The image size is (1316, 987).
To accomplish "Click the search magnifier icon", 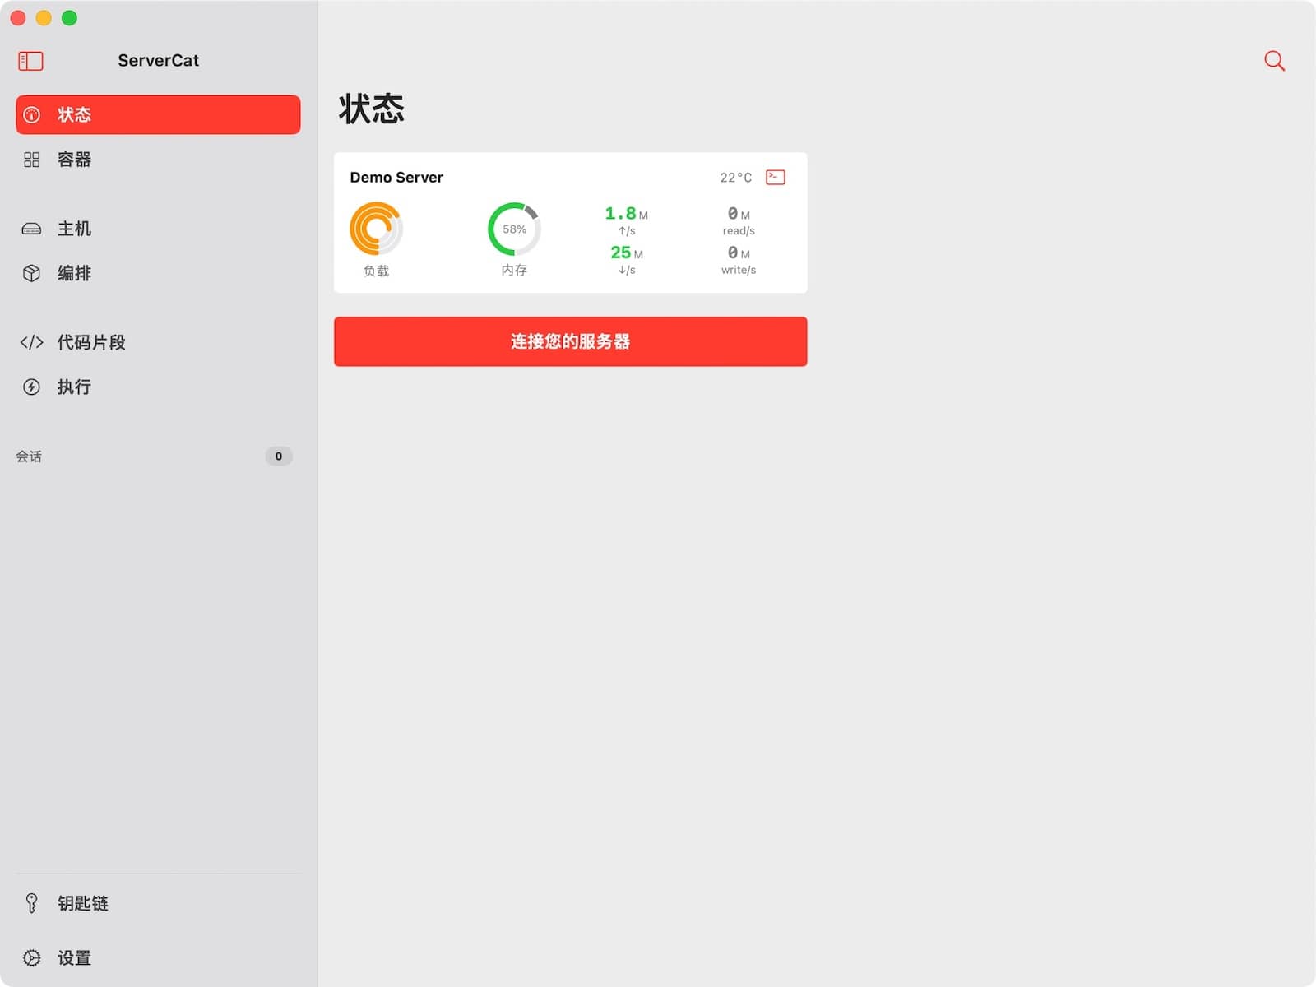I will point(1274,61).
